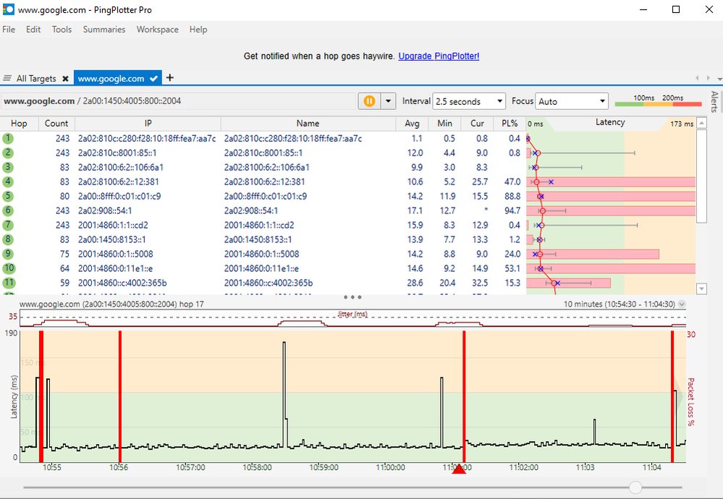This screenshot has width=723, height=499.
Task: Click the hop 11 green circle icon
Action: pyautogui.click(x=9, y=283)
